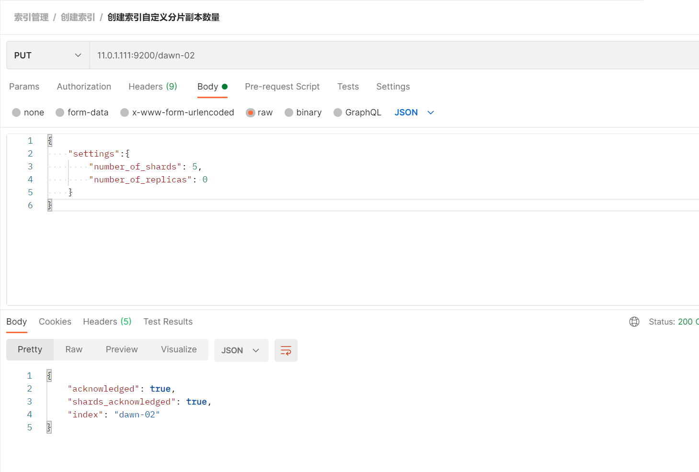Viewport: 699px width, 472px height.
Task: Click the number_of_shards line in request body
Action: click(x=145, y=167)
